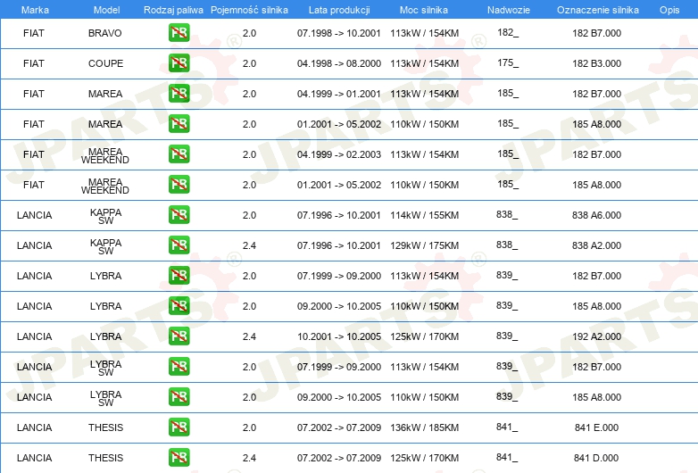This screenshot has height=473, width=698.
Task: Click engine code 192 A2.000
Action: point(596,336)
